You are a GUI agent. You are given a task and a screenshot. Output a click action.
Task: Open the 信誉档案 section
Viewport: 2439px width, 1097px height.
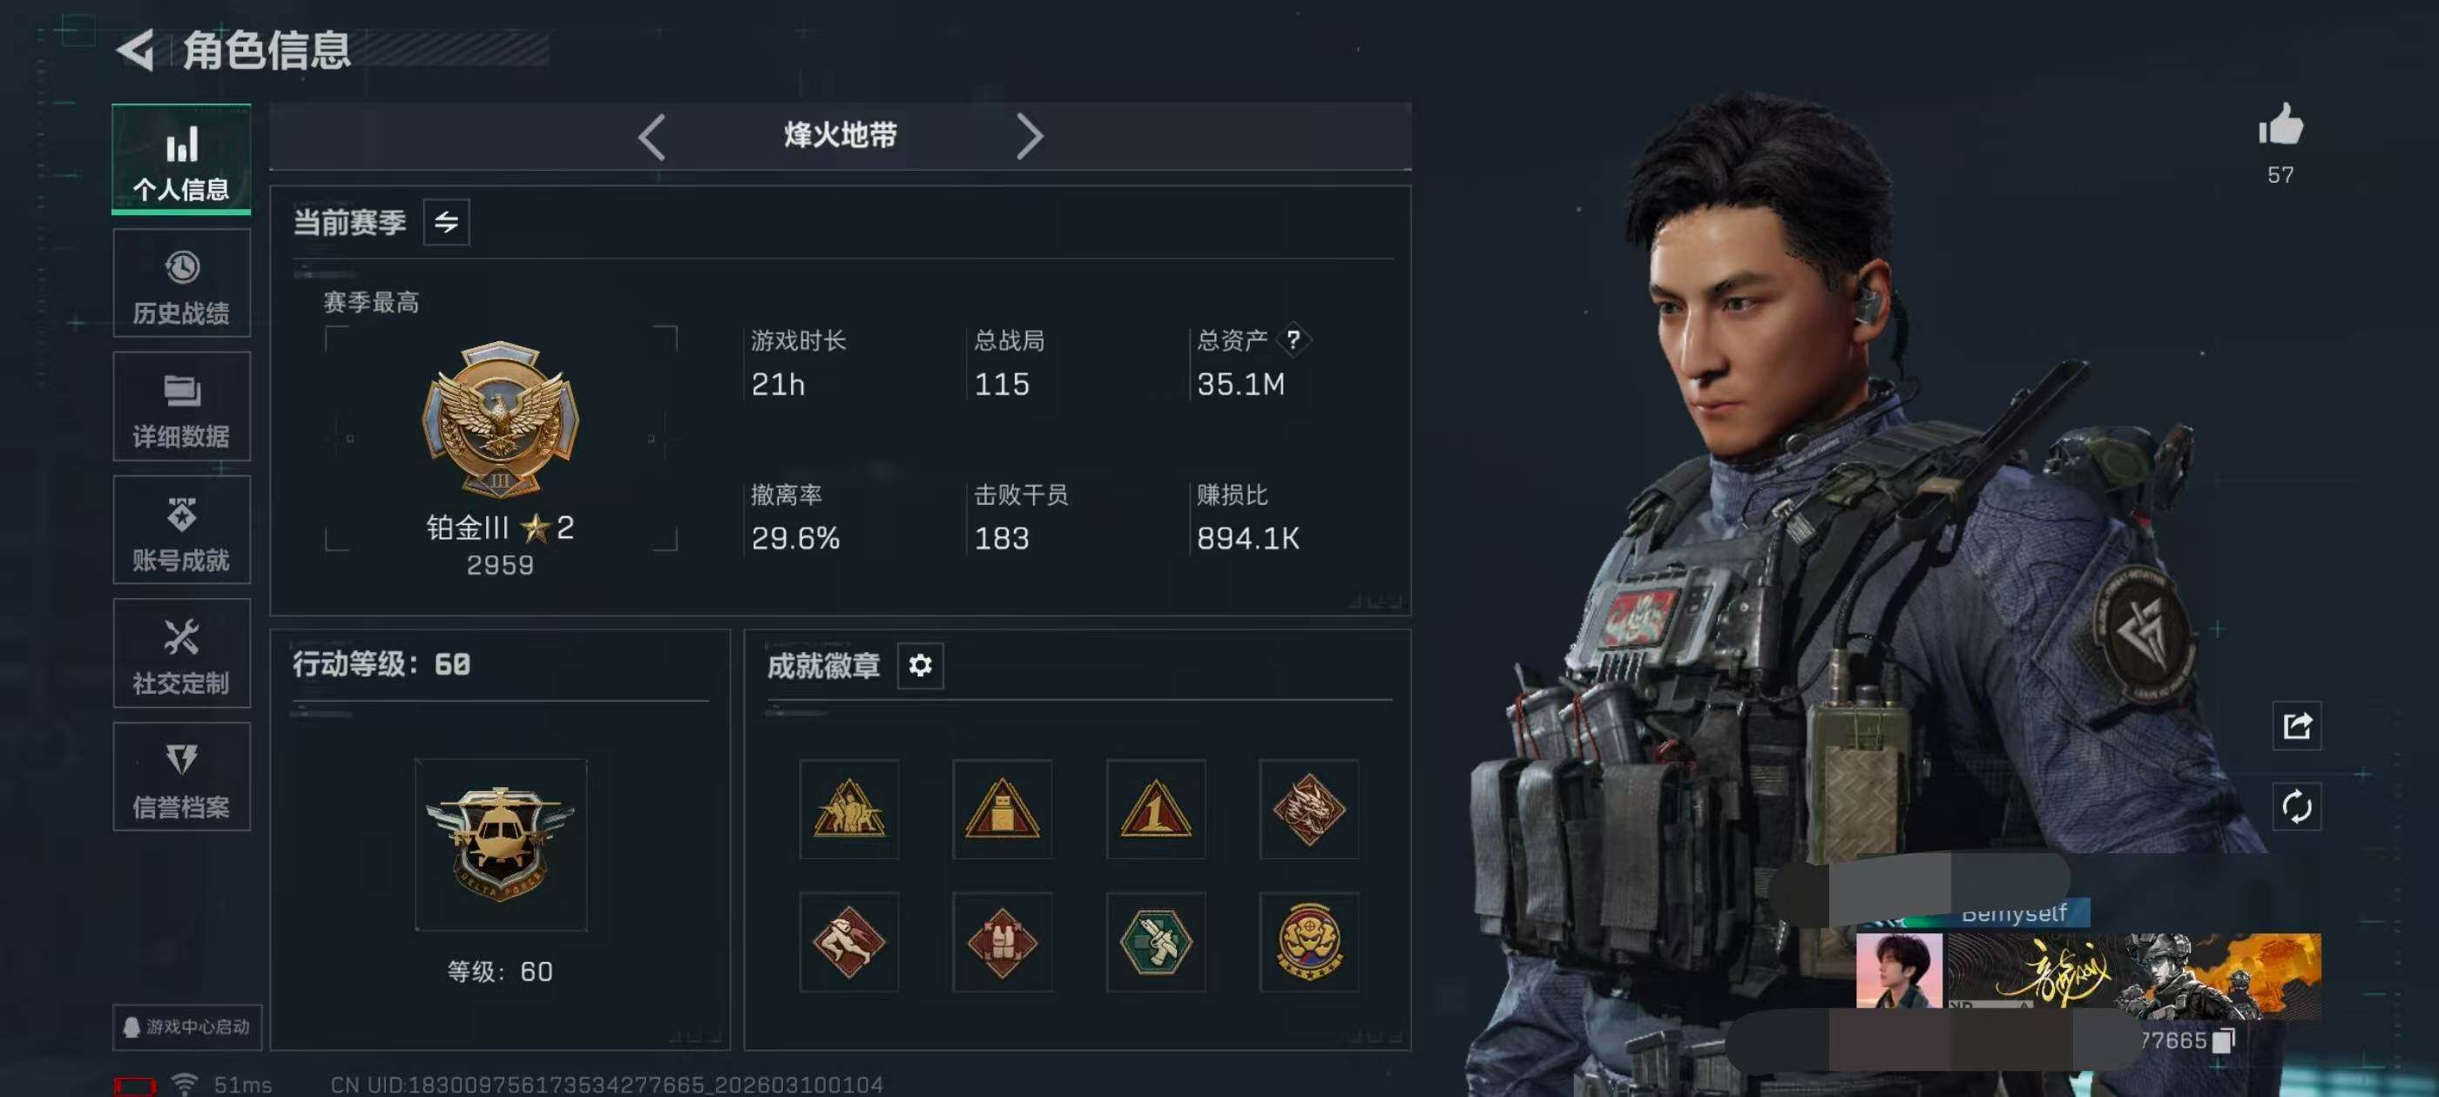coord(182,777)
